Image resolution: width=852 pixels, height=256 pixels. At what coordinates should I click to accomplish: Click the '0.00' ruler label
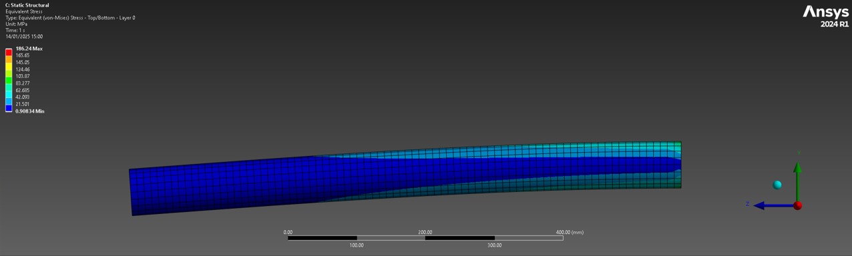288,233
